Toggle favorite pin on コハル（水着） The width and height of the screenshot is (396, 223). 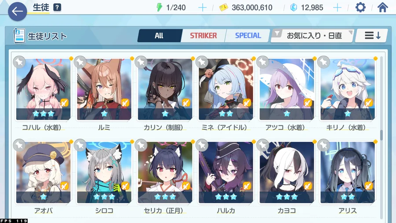pos(19,62)
